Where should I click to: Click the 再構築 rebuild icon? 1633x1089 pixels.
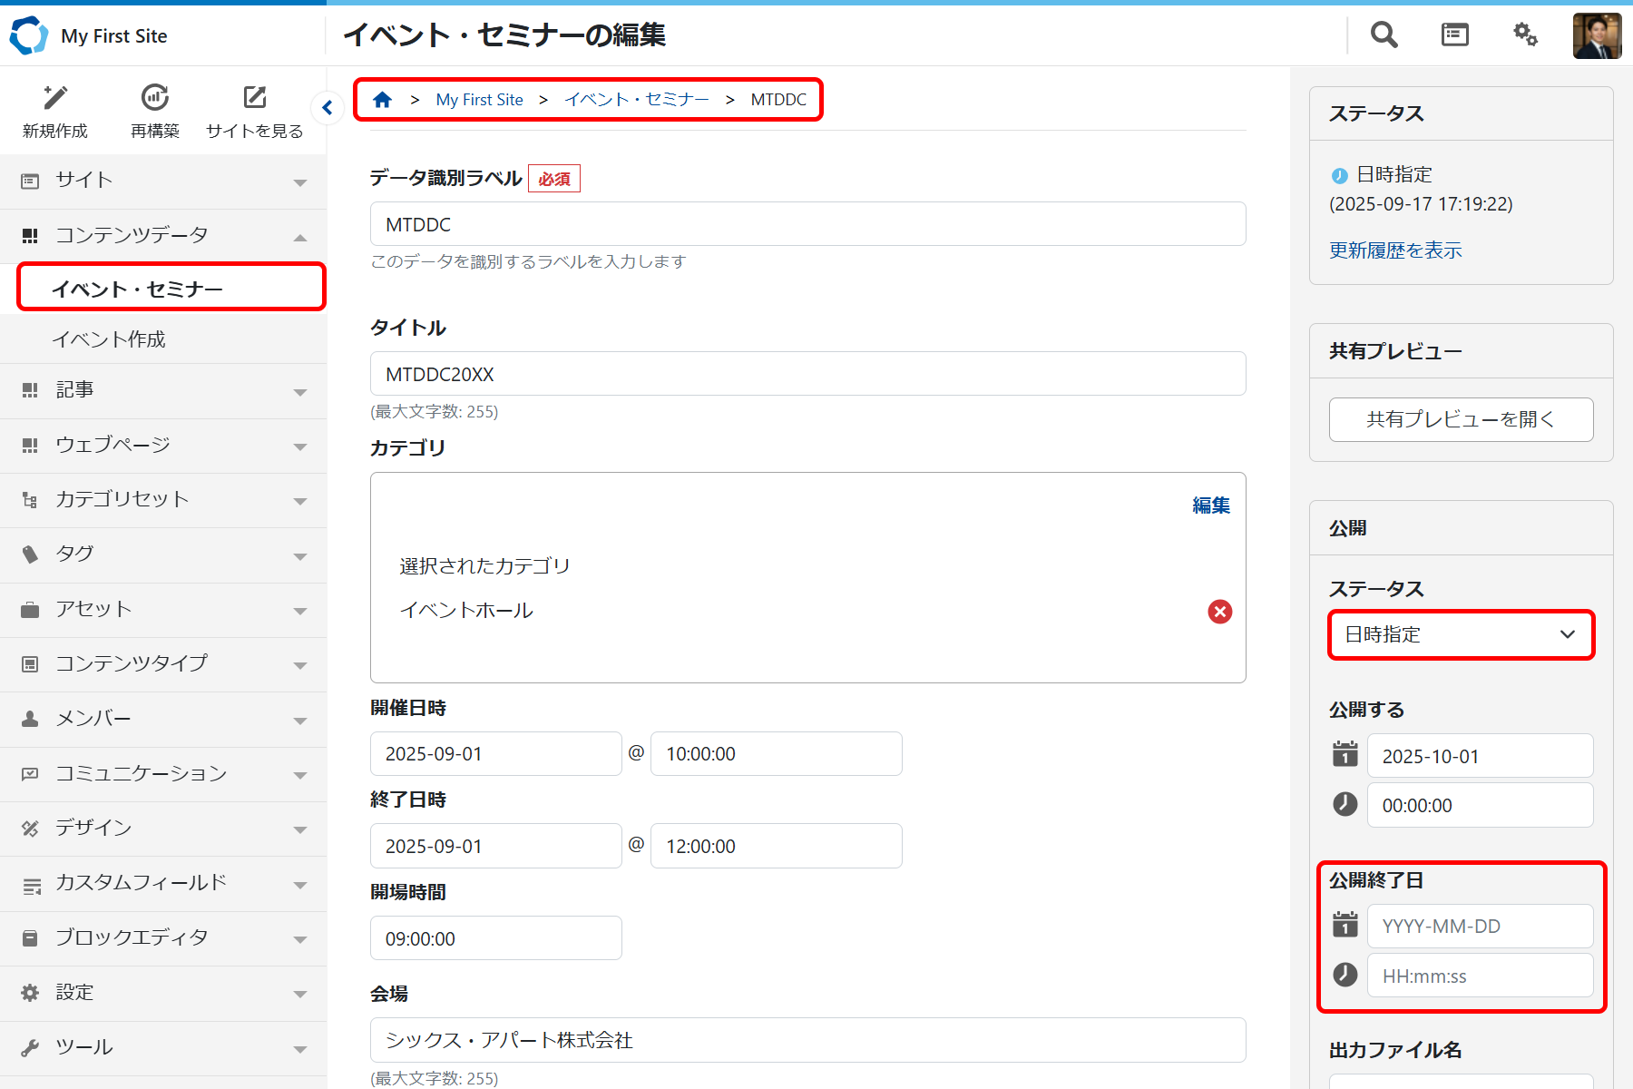(x=154, y=98)
